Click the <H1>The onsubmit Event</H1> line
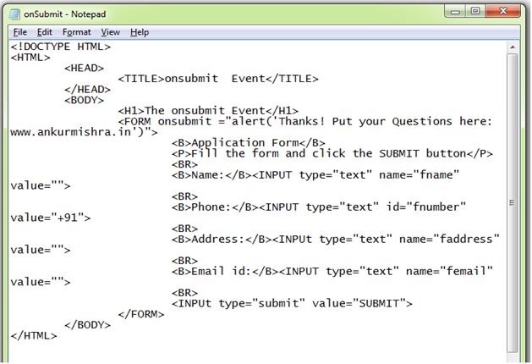Viewport: 532px width, 364px height. (x=208, y=111)
